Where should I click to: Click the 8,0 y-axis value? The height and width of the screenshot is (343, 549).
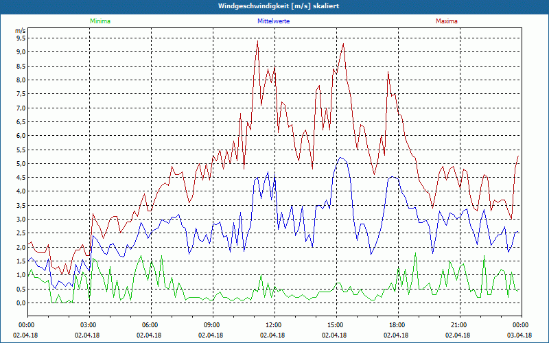22,80
